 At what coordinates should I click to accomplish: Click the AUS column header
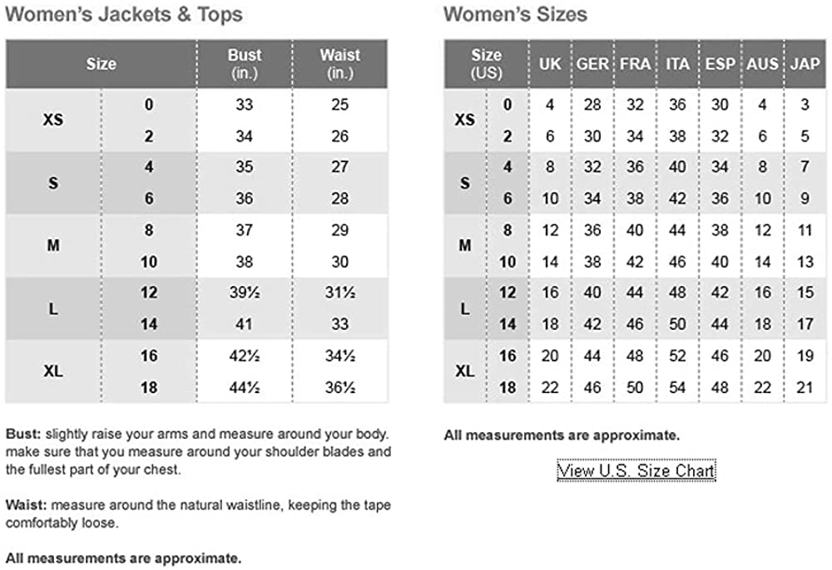tap(762, 64)
